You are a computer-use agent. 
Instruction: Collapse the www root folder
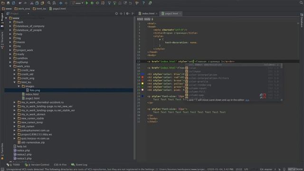(6, 18)
